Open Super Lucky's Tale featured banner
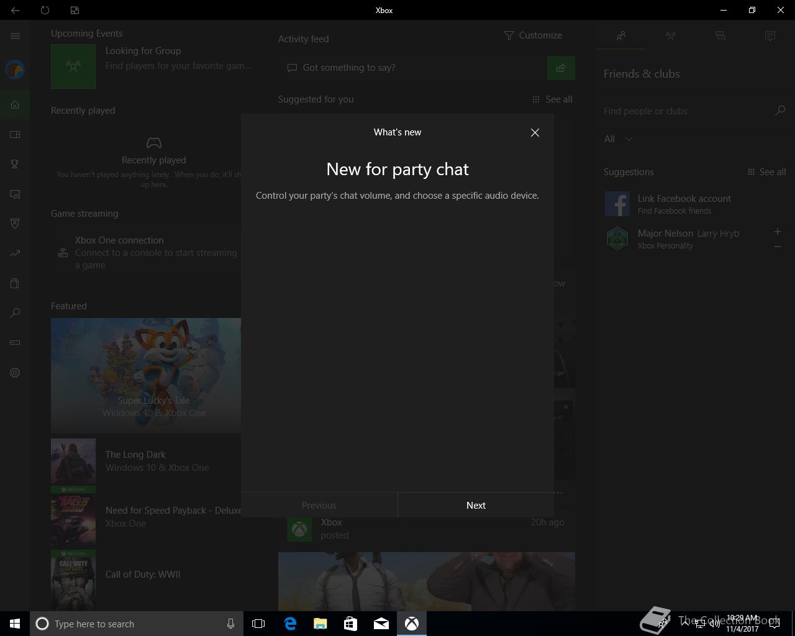This screenshot has width=795, height=636. click(146, 375)
